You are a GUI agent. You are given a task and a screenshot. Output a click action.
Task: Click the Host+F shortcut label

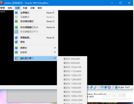point(50,13)
